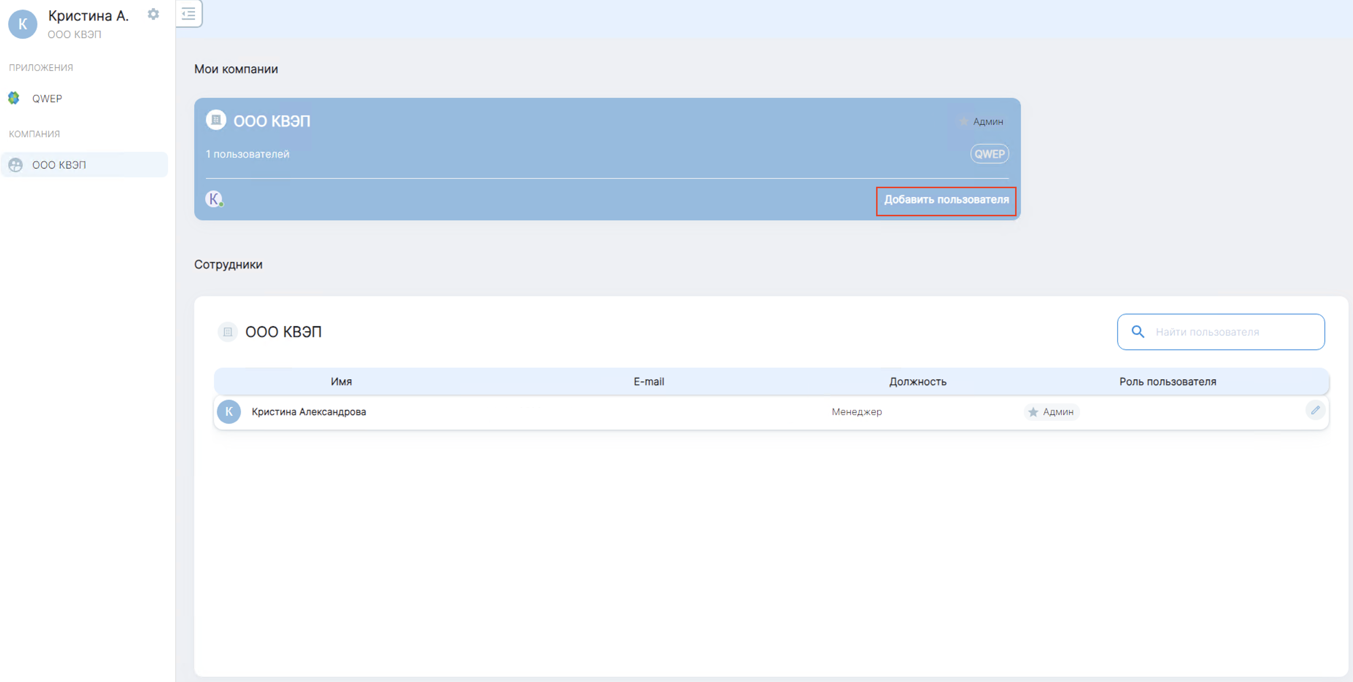Click building icon next to Сотрудники company name
Image resolution: width=1353 pixels, height=682 pixels.
coord(228,332)
